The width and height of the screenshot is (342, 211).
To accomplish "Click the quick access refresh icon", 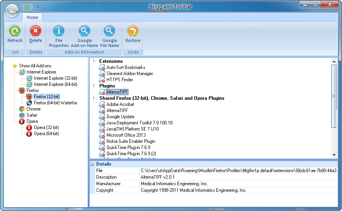I will [27, 7].
